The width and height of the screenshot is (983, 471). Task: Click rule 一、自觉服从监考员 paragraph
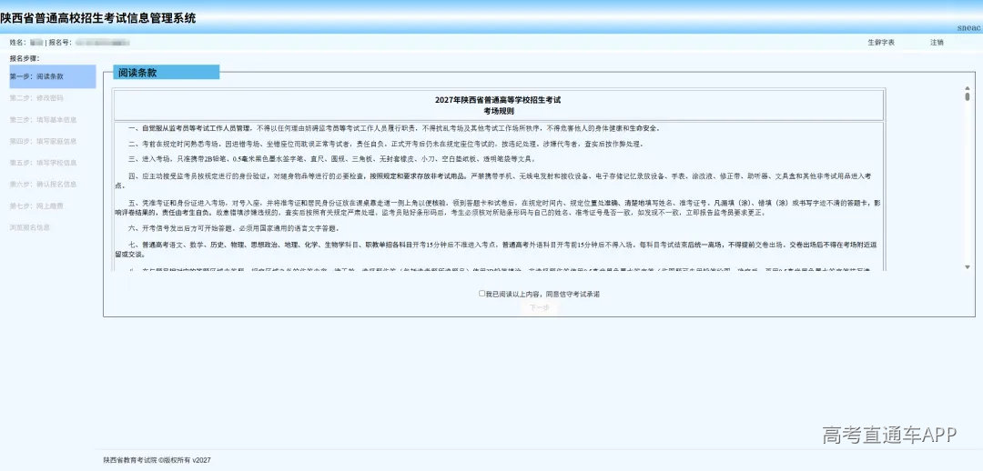point(394,128)
